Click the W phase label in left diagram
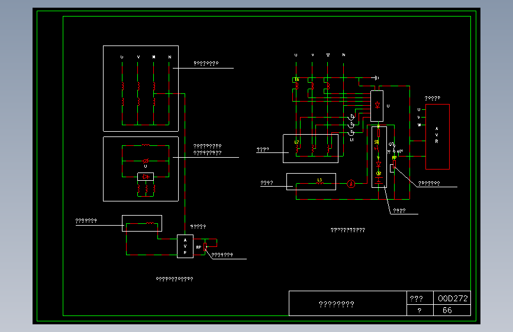Image resolution: width=513 pixels, height=332 pixels. [154, 57]
